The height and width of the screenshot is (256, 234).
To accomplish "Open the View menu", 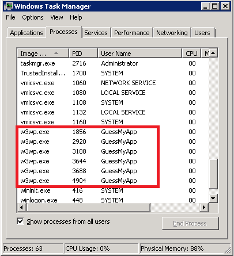I will click(56, 17).
